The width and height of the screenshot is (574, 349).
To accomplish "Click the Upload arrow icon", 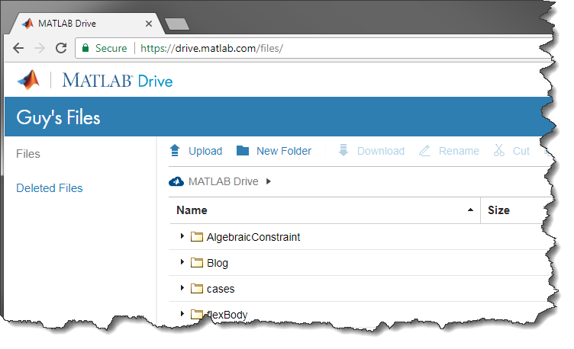I will pyautogui.click(x=175, y=151).
